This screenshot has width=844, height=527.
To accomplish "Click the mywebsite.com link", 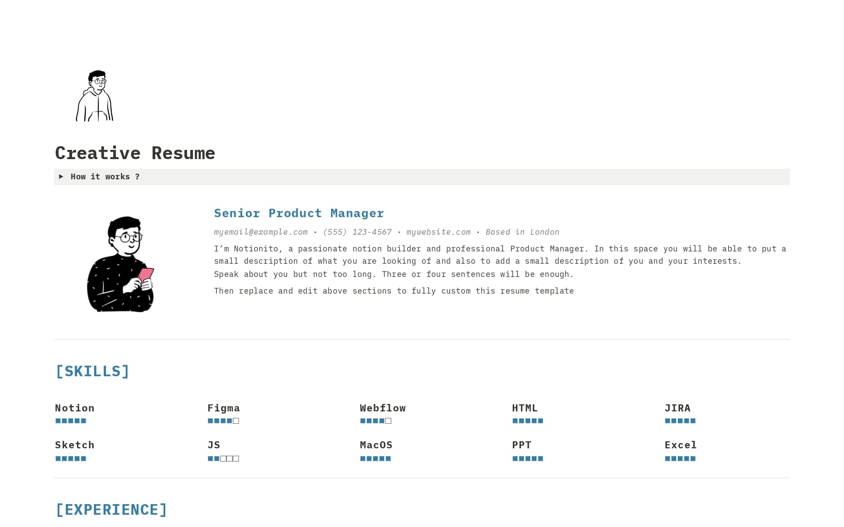I will pos(438,232).
